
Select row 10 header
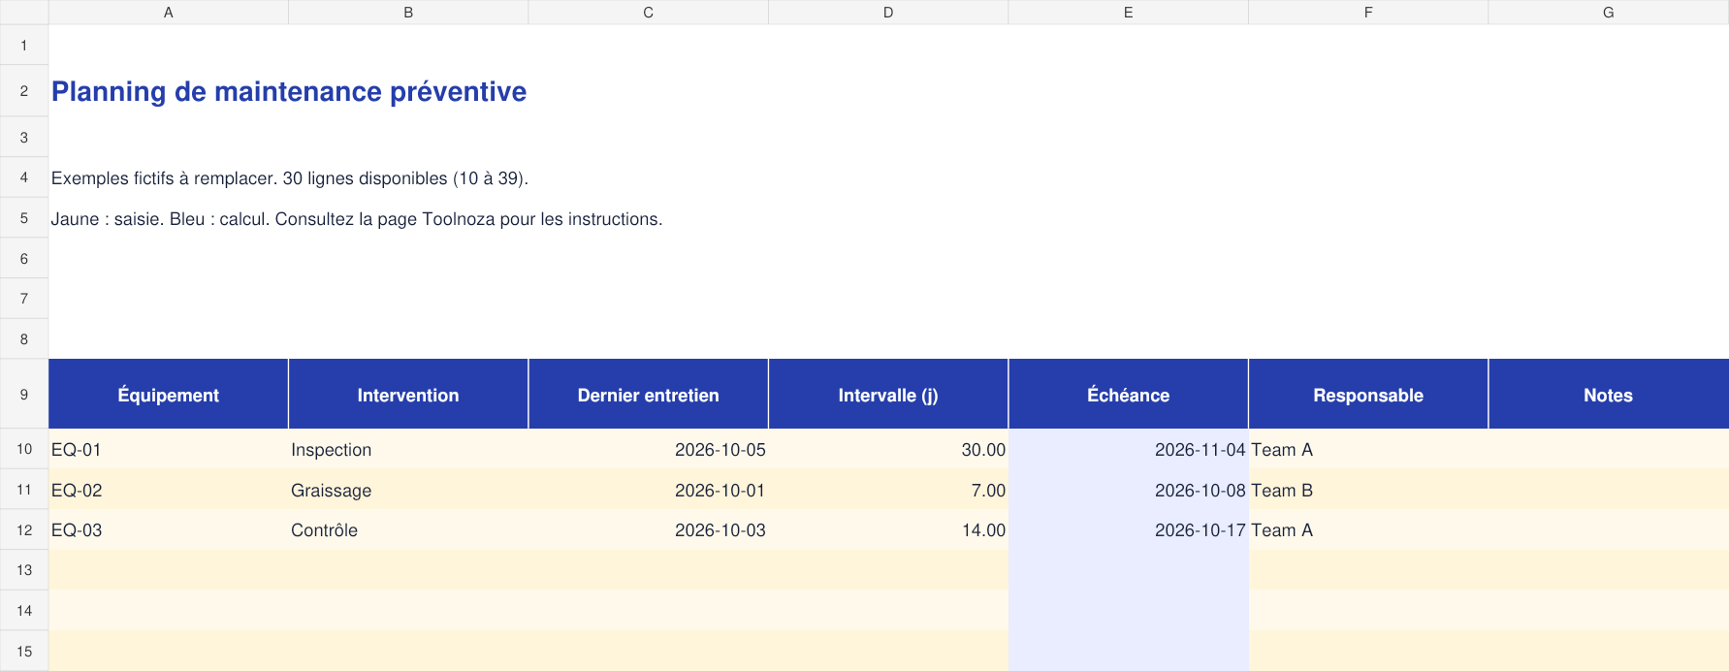point(24,449)
